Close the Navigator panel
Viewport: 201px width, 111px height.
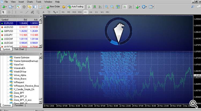tap(41, 54)
